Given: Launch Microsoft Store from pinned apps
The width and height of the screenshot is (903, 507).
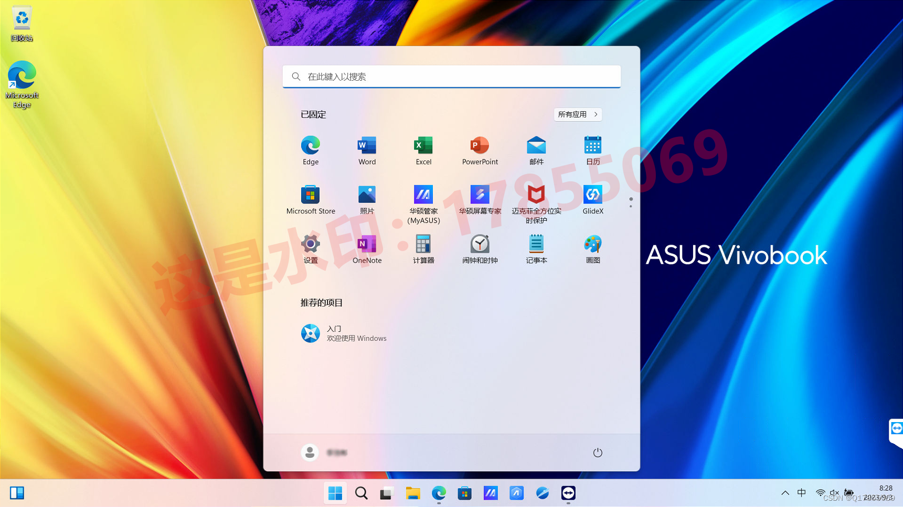Looking at the screenshot, I should coord(310,200).
